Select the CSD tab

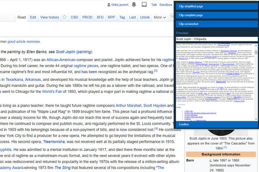75,17
